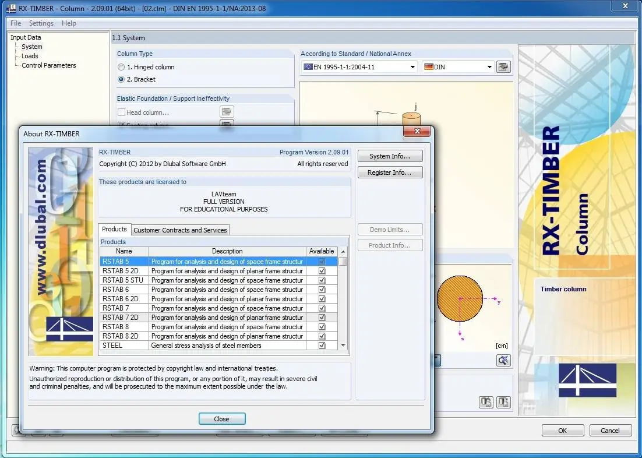Toggle Available checkbox for RSTAB 7 2D

click(x=322, y=318)
